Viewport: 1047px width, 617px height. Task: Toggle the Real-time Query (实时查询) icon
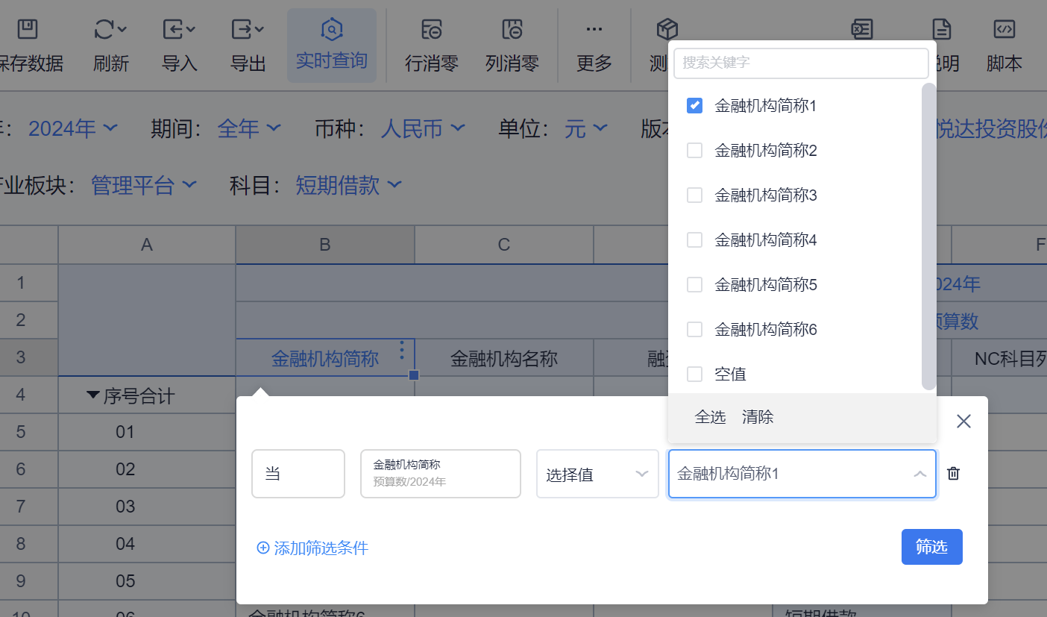(x=331, y=30)
